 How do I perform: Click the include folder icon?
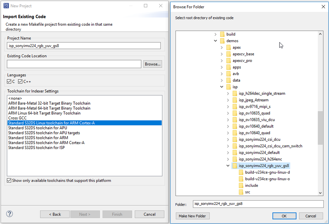(241, 185)
